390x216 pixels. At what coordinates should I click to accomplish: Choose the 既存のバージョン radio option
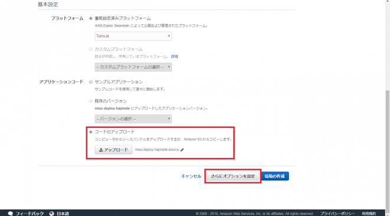tap(91, 101)
